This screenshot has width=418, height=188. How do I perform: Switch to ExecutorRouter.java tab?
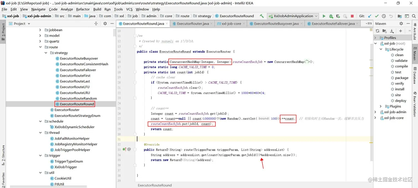tap(193, 24)
